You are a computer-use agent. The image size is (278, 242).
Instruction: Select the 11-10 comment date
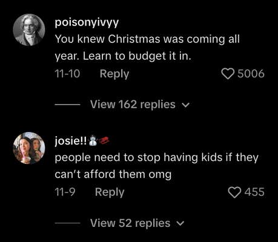(67, 74)
